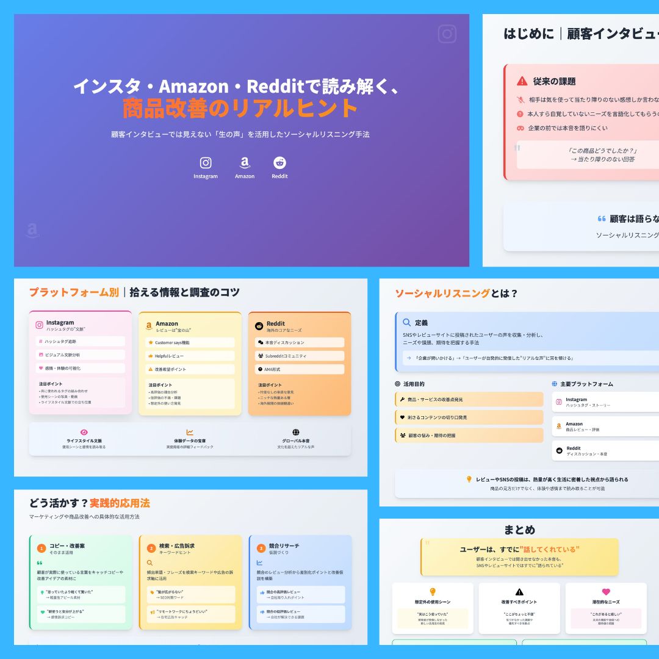Click the Reddit icon above the title slide's Reddit label

[279, 163]
